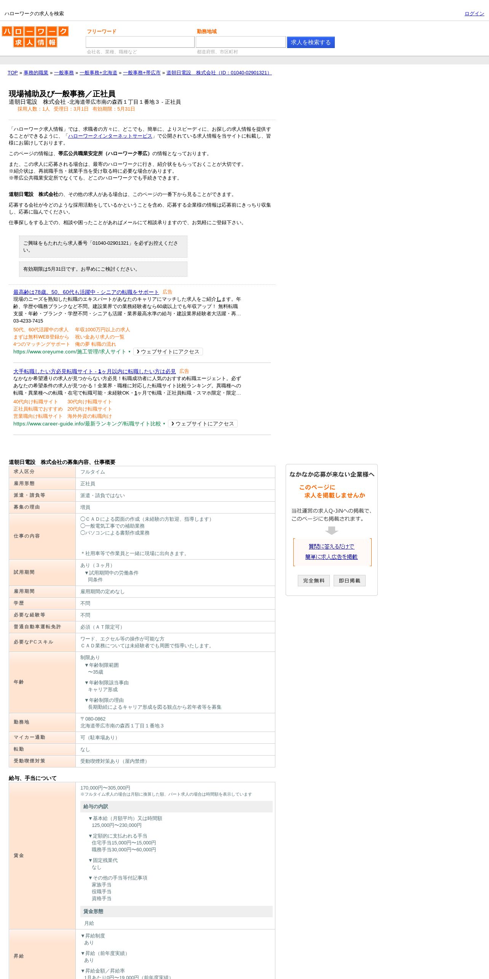Image resolution: width=489 pixels, height=979 pixels.
Task: Click the 求人を検索する button
Action: pyautogui.click(x=311, y=42)
